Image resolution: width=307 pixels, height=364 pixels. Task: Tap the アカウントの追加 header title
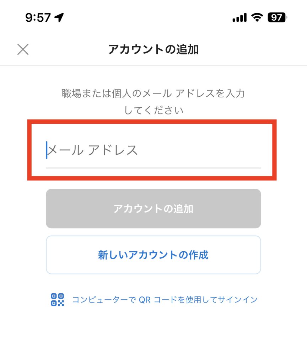(153, 49)
